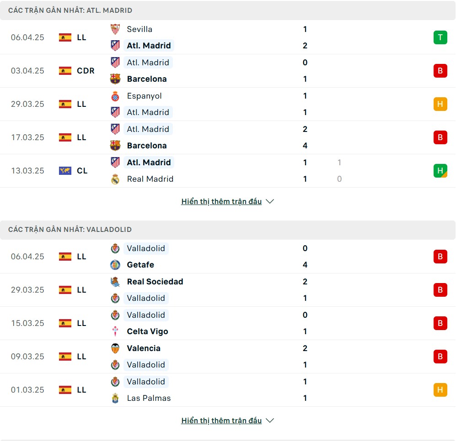This screenshot has height=441, width=456.
Task: Click the Valencia bat crest icon
Action: 115,348
